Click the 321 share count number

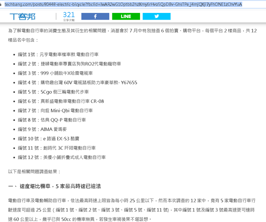point(69,15)
